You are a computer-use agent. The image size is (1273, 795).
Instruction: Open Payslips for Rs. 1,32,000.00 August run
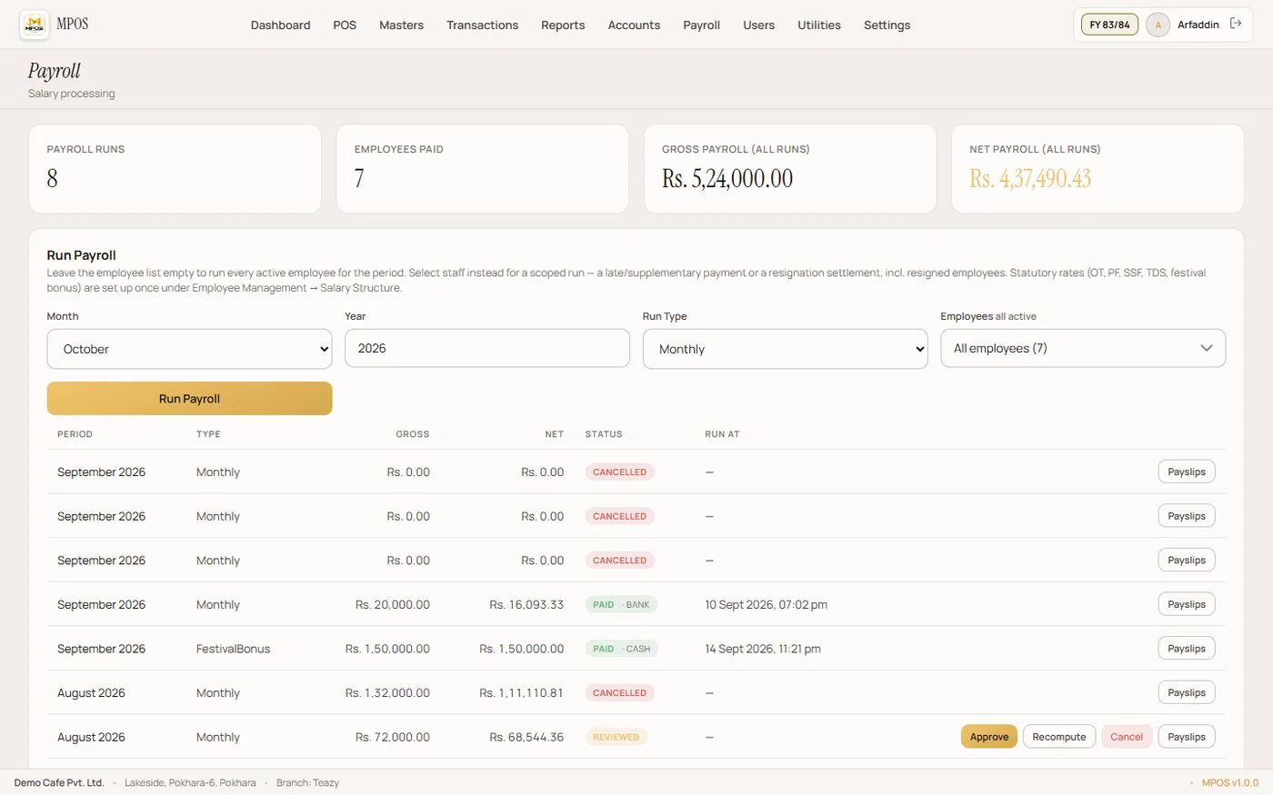[x=1187, y=692]
